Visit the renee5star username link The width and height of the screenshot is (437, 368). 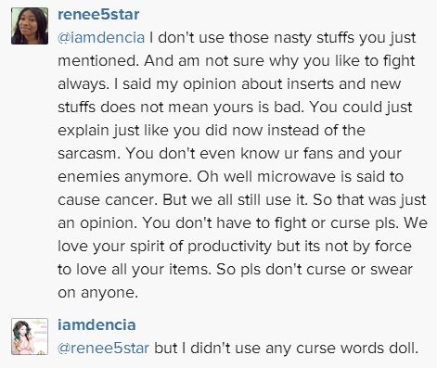point(98,15)
